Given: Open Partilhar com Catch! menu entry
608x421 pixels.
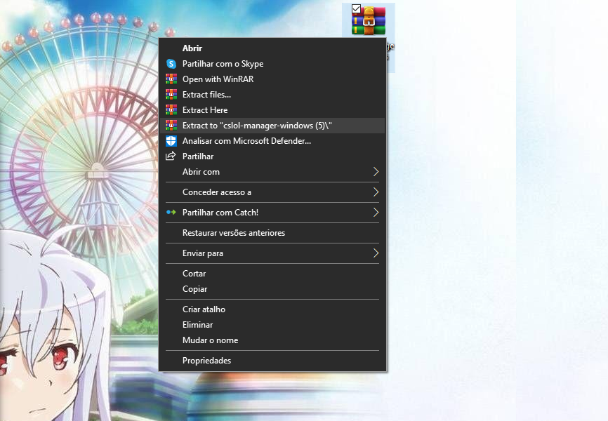Looking at the screenshot, I should coord(272,213).
